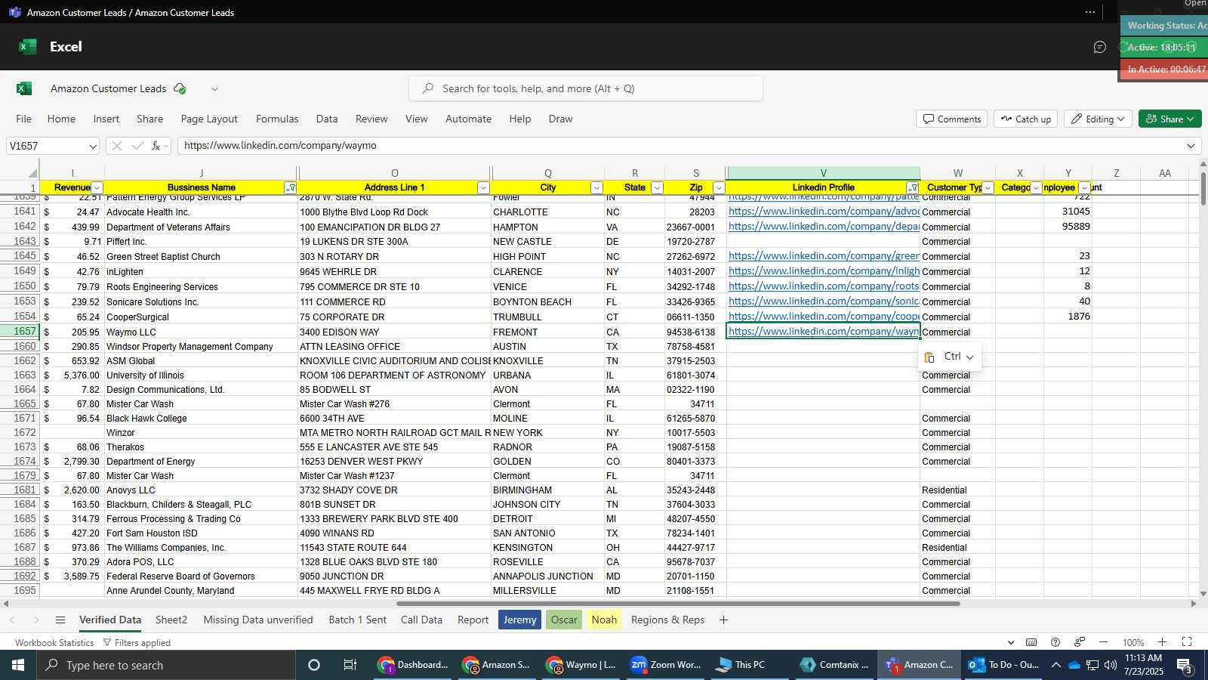This screenshot has width=1208, height=680.
Task: Click the status bar full screen icon
Action: coord(1186,642)
